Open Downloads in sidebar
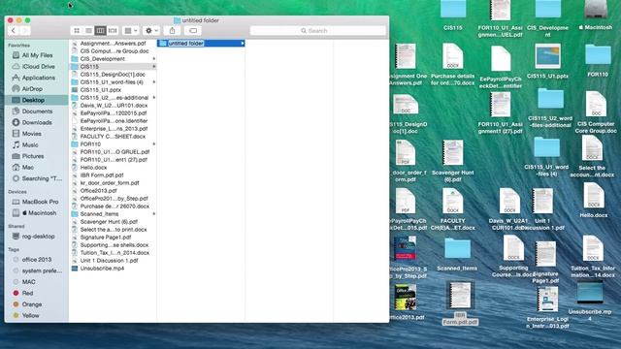Screen dimensions: 621x349 [x=37, y=123]
